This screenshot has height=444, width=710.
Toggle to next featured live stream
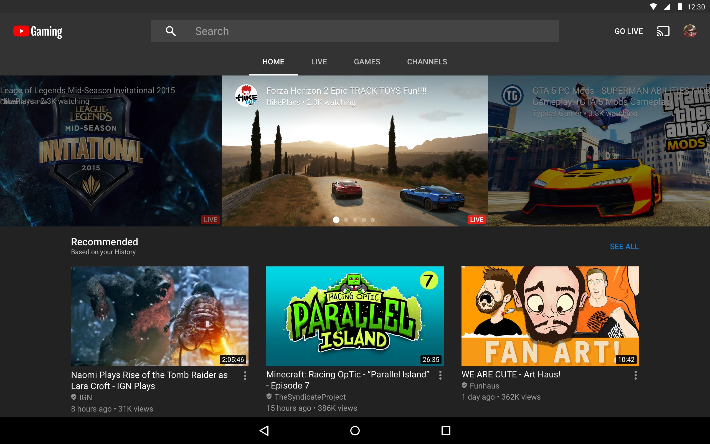(346, 220)
